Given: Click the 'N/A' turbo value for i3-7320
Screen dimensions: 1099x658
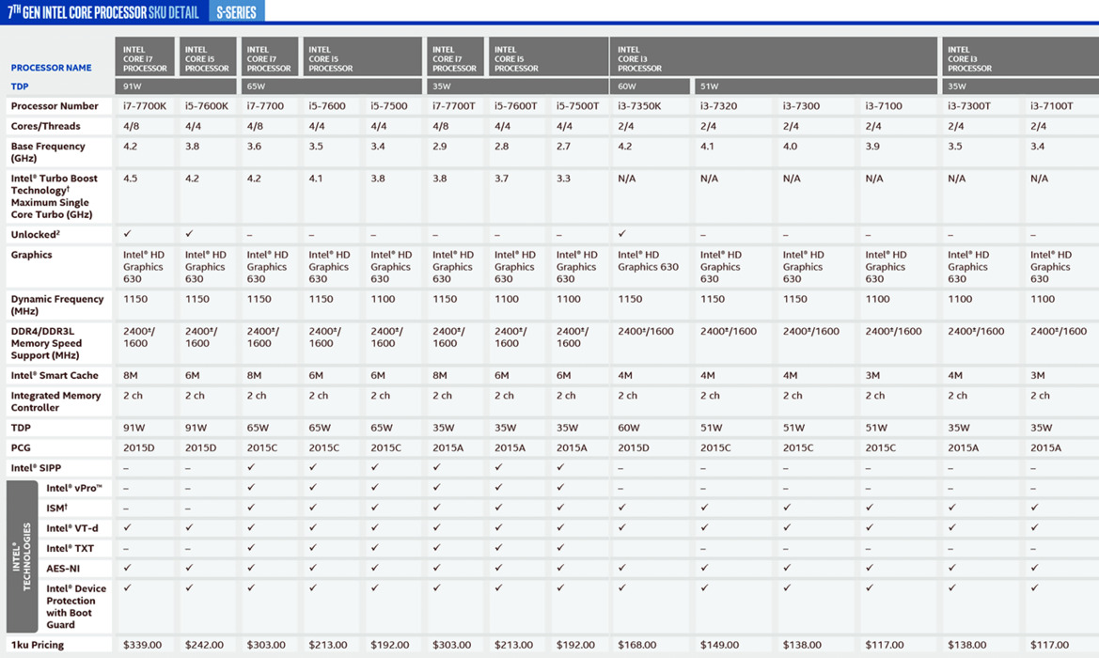Looking at the screenshot, I should [x=709, y=179].
